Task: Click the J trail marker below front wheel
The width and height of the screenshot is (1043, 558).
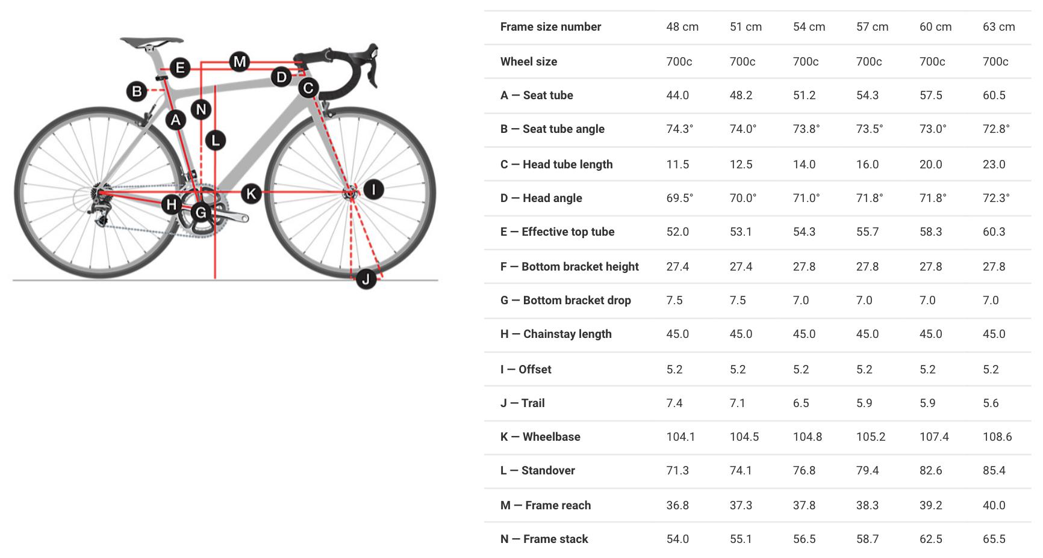Action: pos(366,279)
